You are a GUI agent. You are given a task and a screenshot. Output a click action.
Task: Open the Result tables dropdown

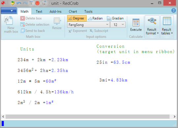(x=167, y=27)
